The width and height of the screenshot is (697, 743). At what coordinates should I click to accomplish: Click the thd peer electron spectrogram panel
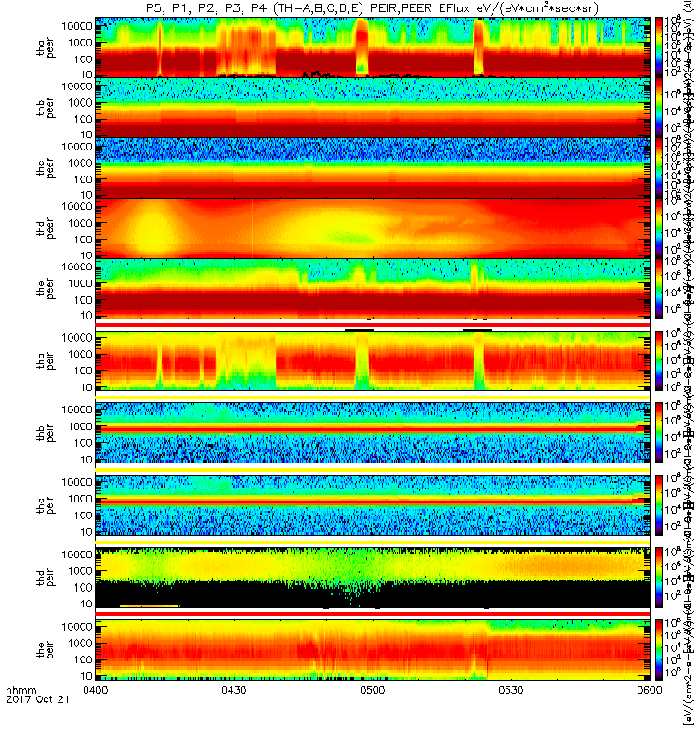373,228
